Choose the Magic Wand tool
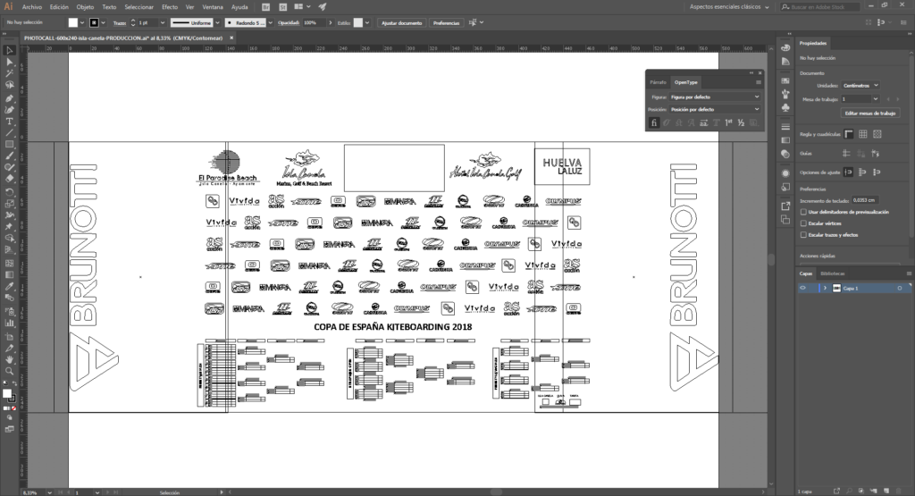 point(9,73)
